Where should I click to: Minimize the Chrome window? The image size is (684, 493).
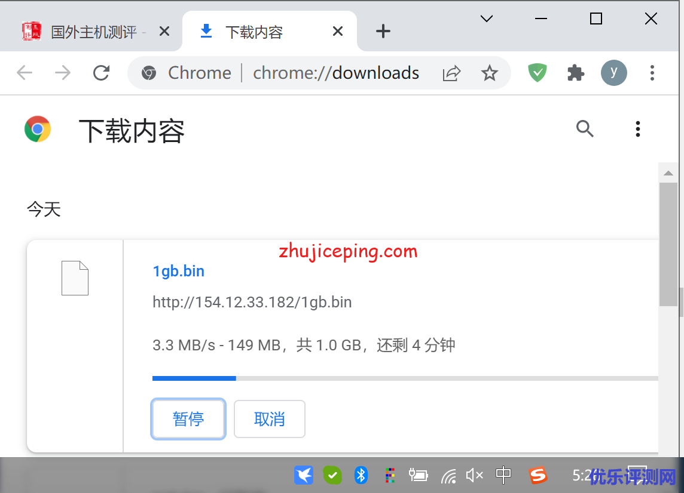(541, 19)
